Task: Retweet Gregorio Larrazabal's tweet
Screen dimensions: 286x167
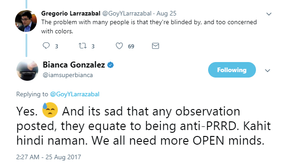Action: coord(82,46)
